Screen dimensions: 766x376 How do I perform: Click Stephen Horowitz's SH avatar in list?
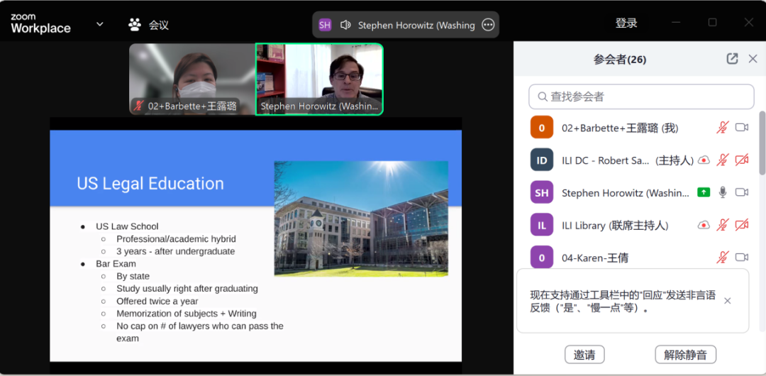pos(542,192)
